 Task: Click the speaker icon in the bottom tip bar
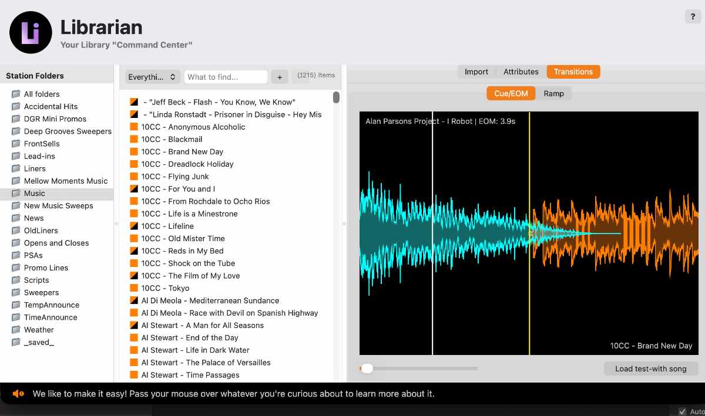17,394
